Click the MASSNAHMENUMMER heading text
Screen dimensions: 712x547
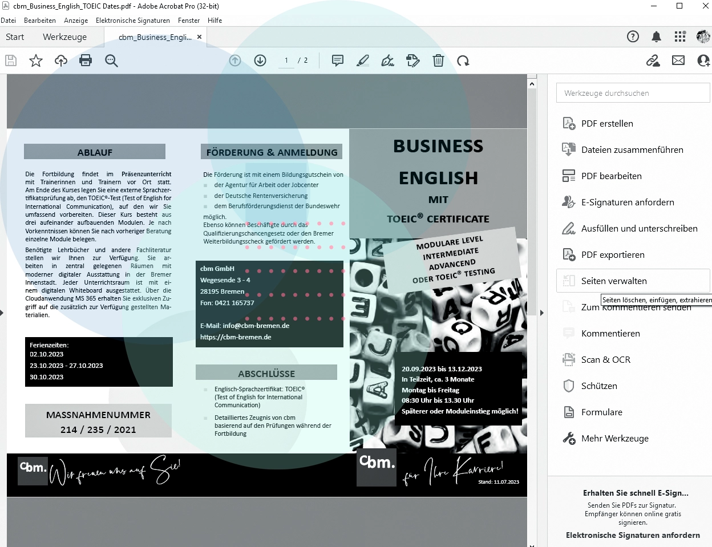[98, 415]
